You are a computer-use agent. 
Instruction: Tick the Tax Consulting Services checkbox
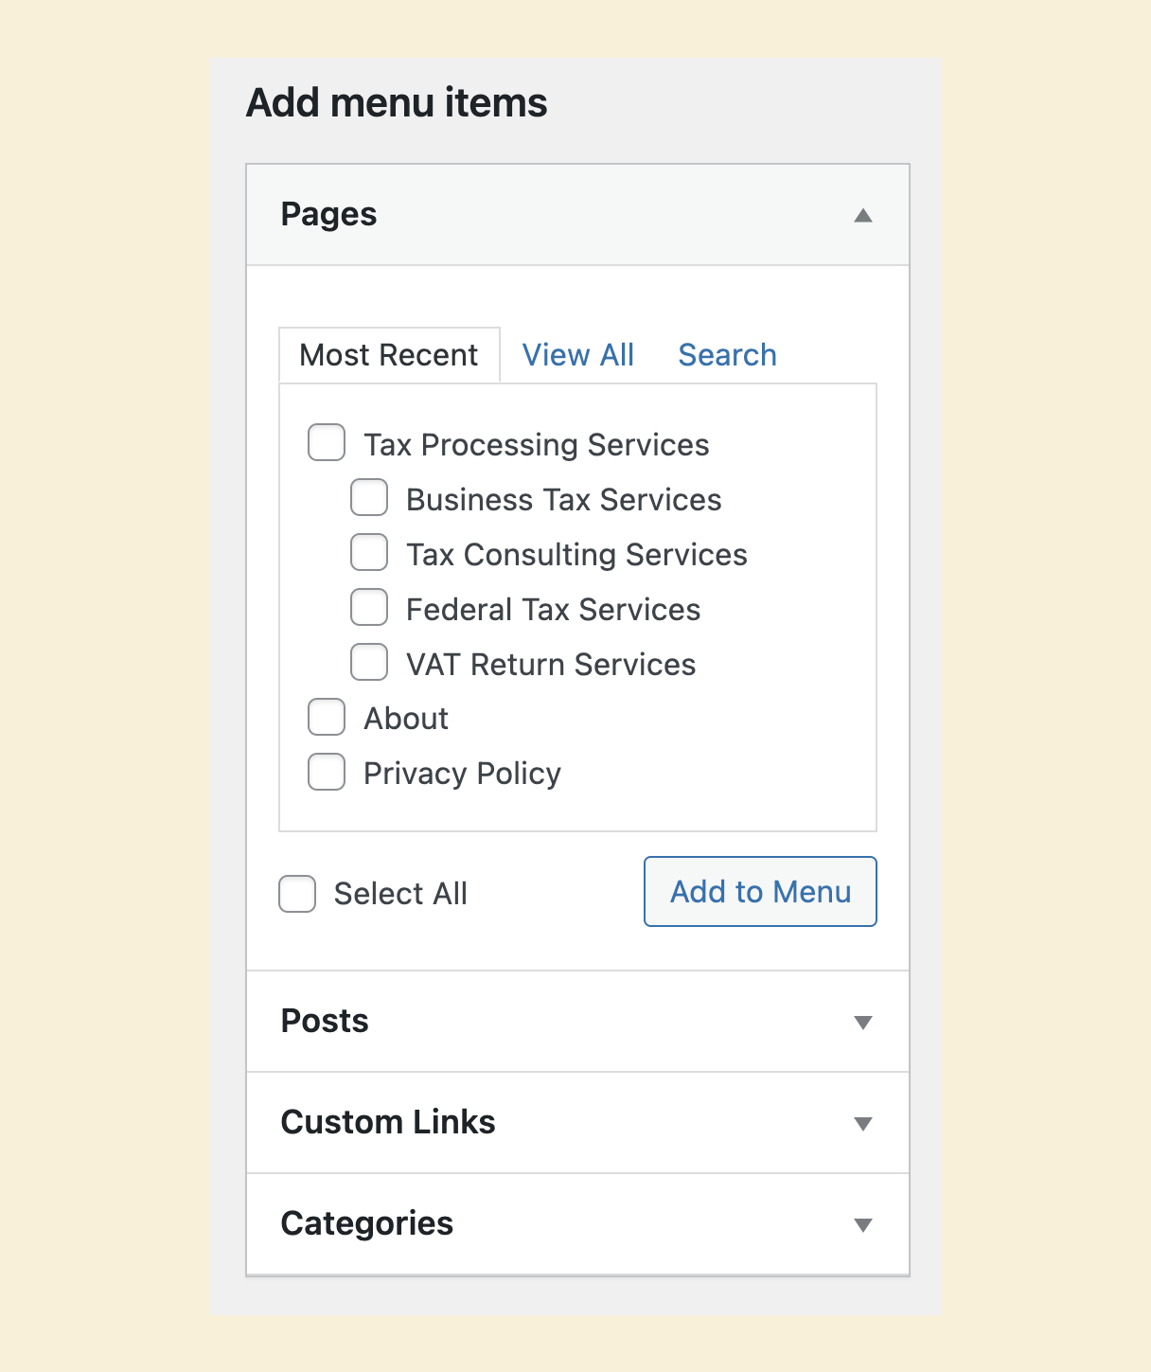(x=369, y=552)
